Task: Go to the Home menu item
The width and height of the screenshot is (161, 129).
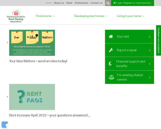Action: (49, 3)
